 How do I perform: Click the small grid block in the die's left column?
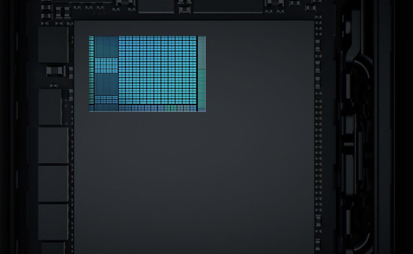tap(106, 64)
